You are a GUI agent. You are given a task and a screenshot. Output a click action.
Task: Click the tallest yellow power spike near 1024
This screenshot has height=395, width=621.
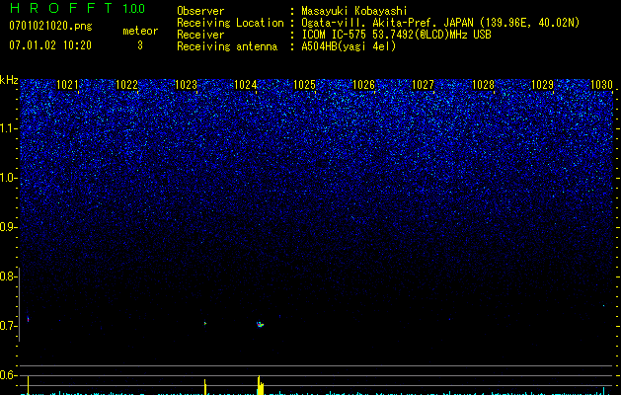point(260,385)
